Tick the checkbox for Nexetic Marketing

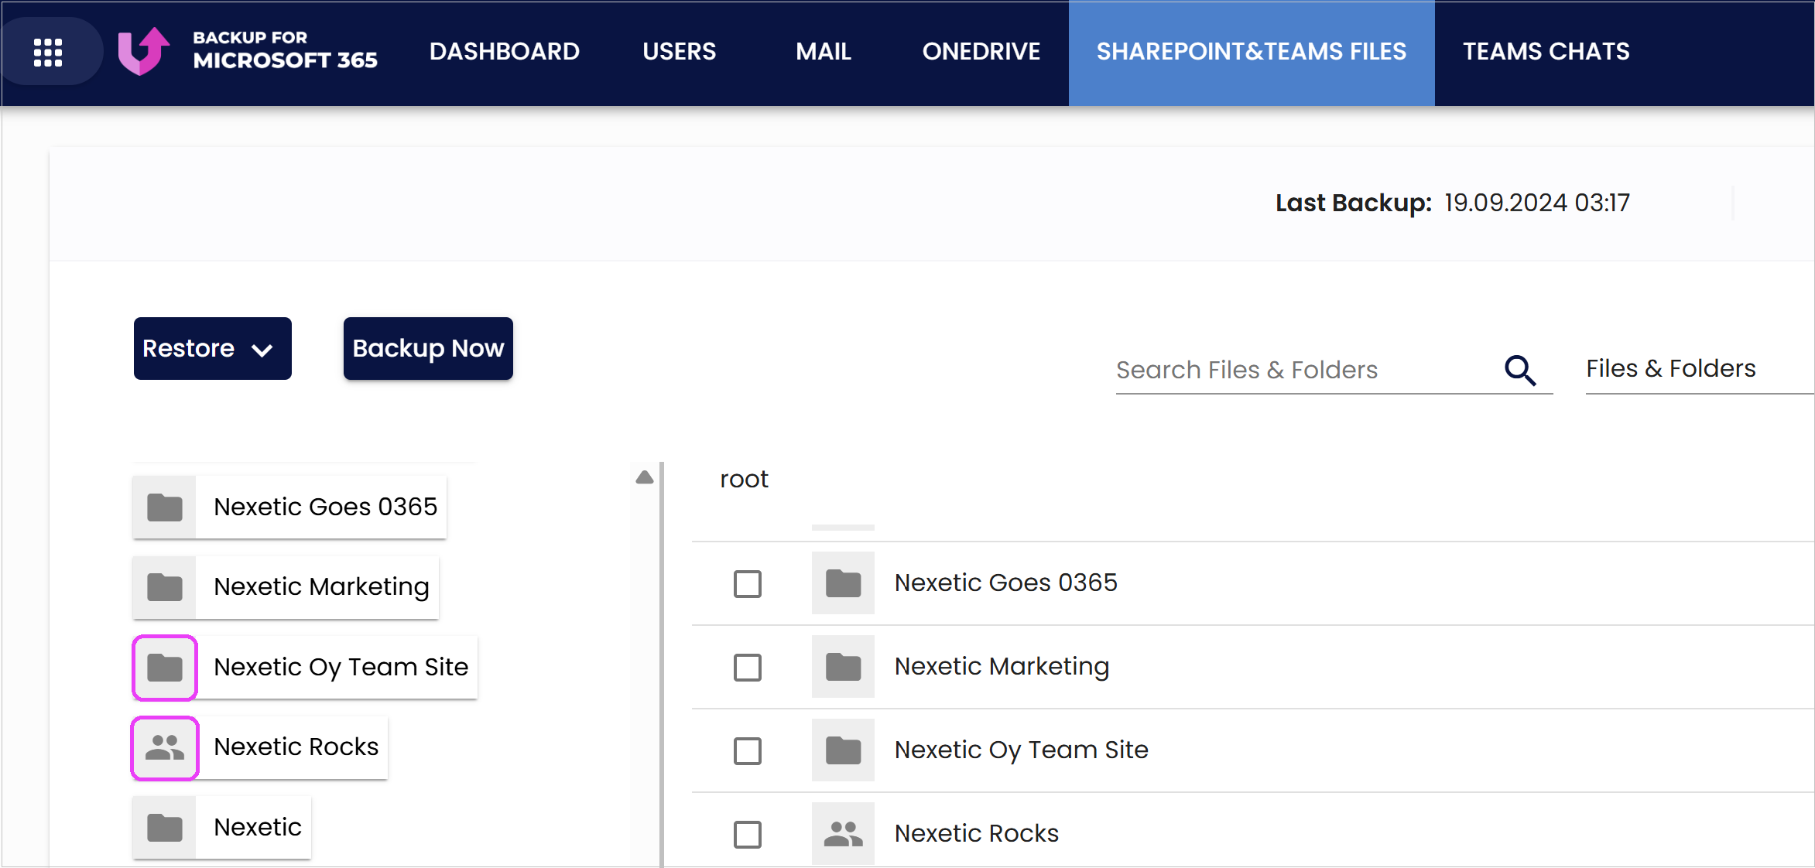[x=748, y=668]
